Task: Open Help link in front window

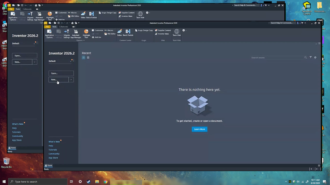Action: [x=51, y=146]
